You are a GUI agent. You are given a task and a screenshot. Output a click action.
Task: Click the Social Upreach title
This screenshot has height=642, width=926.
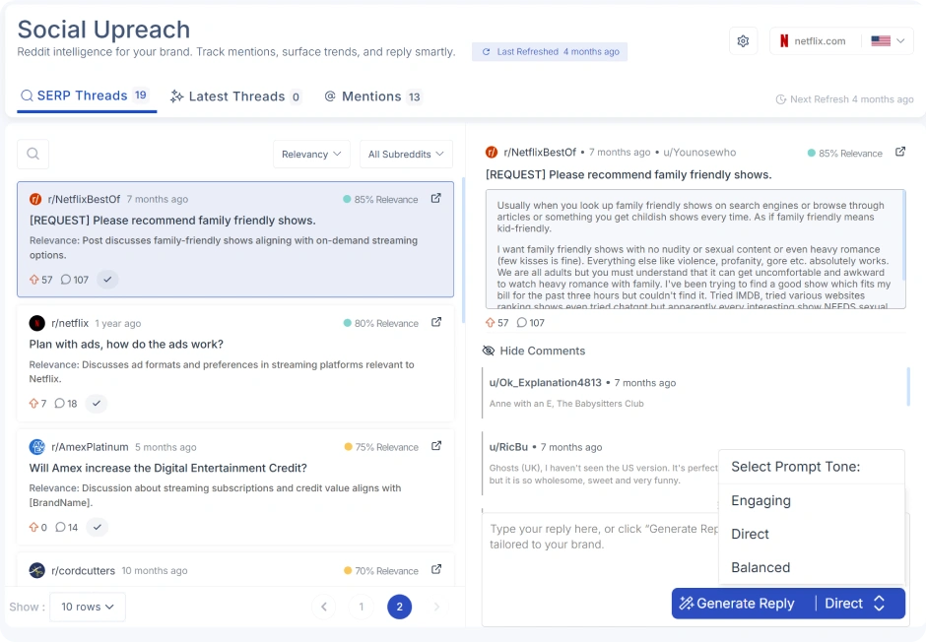coord(104,30)
